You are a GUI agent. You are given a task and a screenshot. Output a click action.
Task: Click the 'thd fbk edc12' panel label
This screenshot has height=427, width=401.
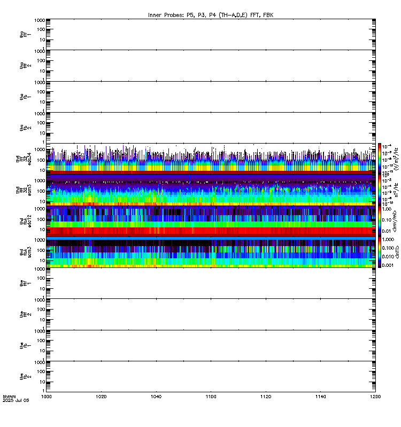click(x=25, y=221)
